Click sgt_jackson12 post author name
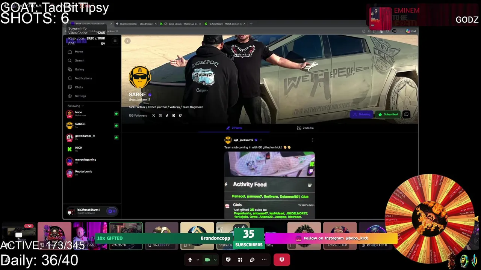This screenshot has width=481, height=270. [243, 140]
